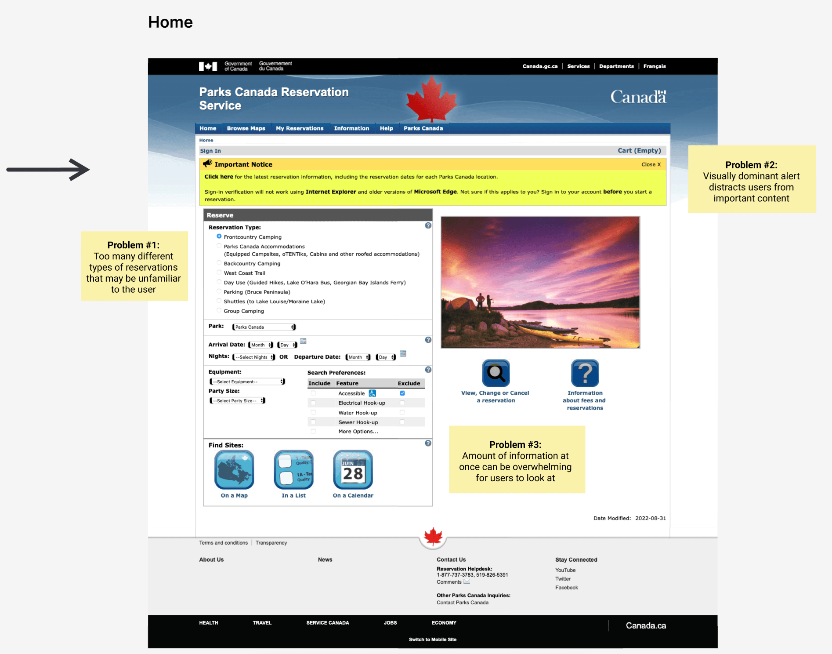Open the Cart (Empty) link
Screen dimensions: 832x654
pyautogui.click(x=640, y=150)
